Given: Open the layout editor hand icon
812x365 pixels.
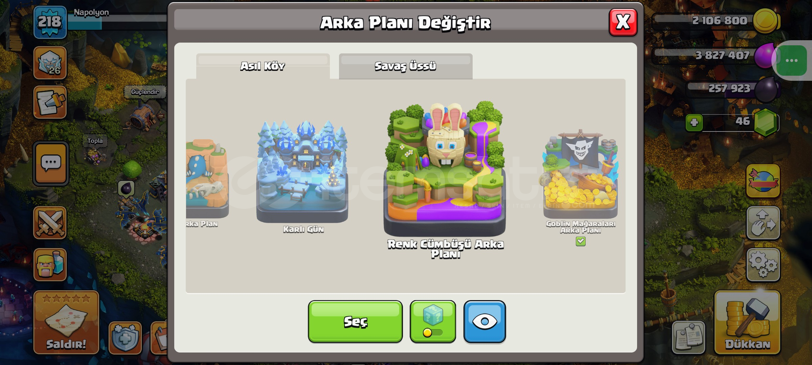Looking at the screenshot, I should [x=763, y=223].
